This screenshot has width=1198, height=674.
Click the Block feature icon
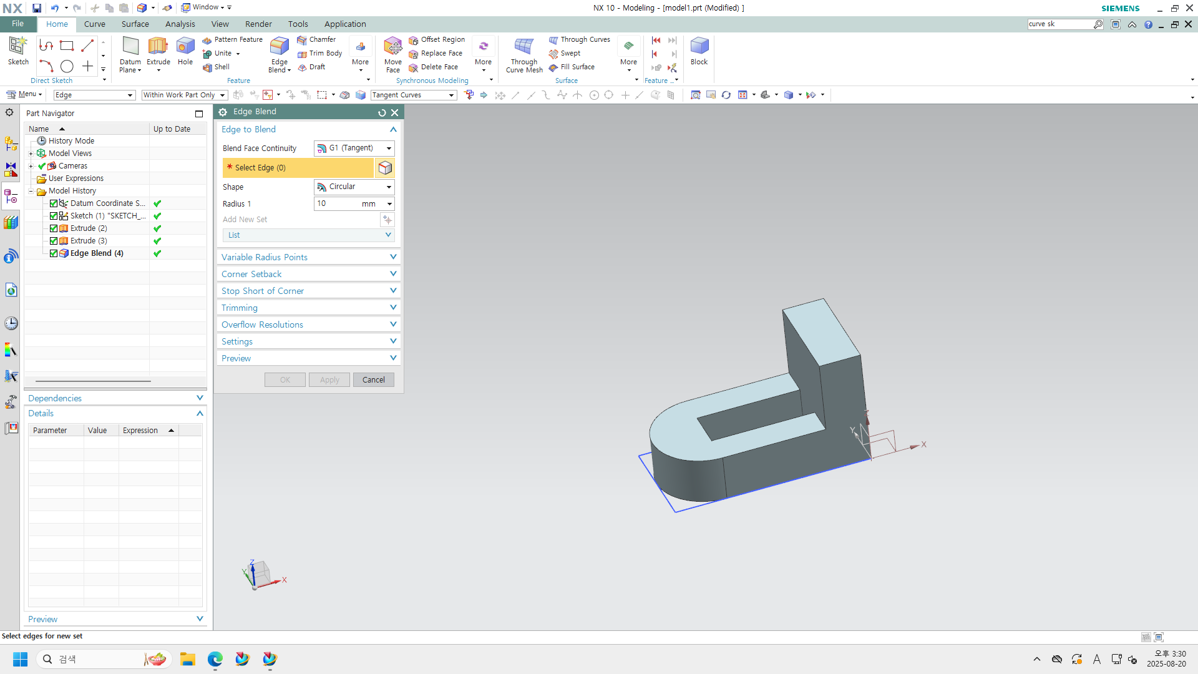pyautogui.click(x=699, y=47)
